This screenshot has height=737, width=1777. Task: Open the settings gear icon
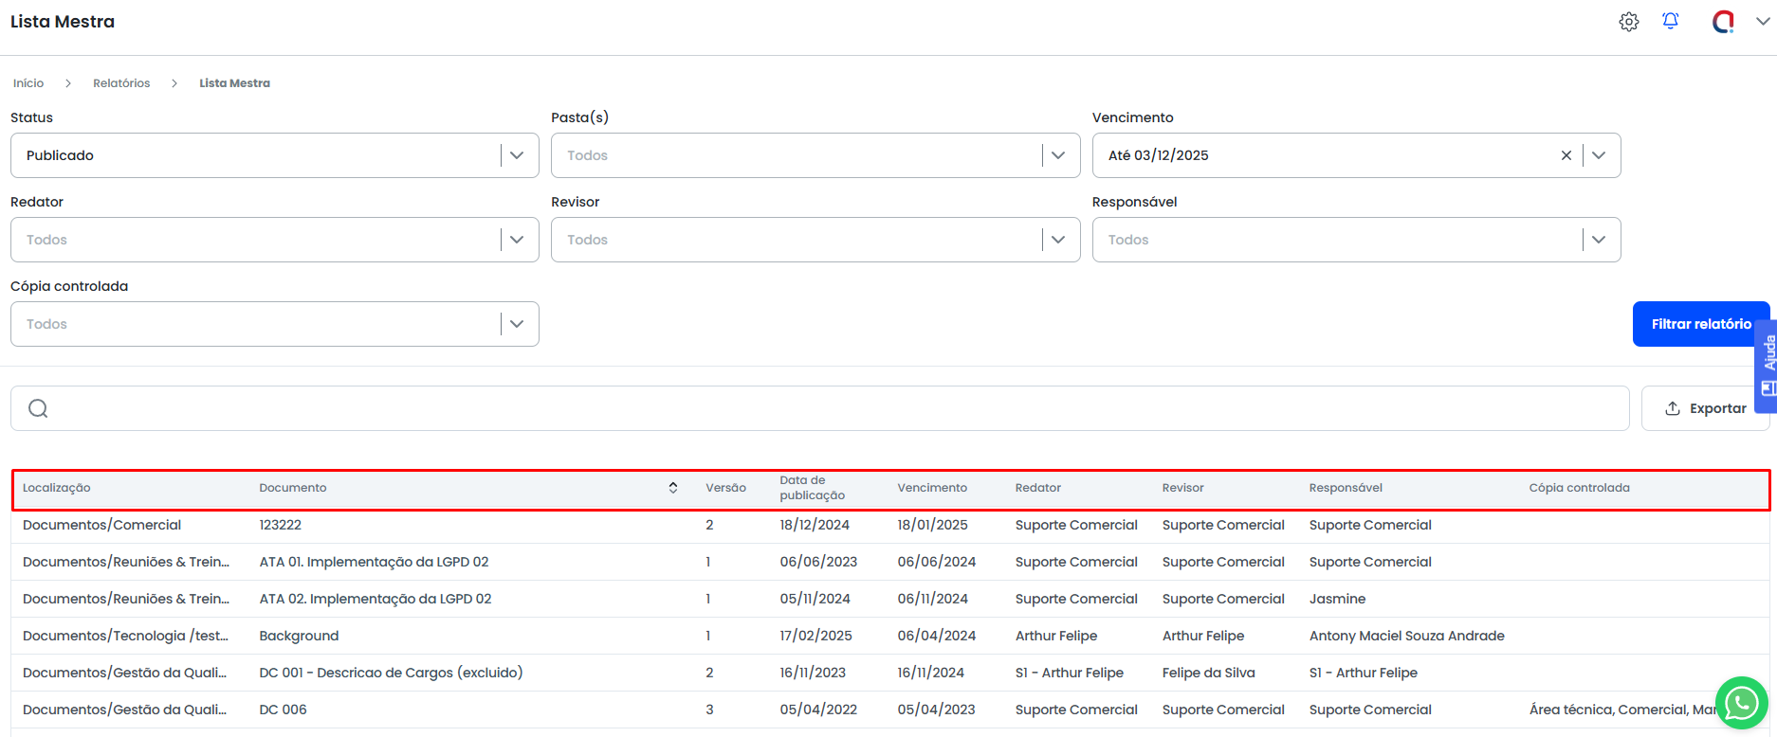click(1628, 22)
